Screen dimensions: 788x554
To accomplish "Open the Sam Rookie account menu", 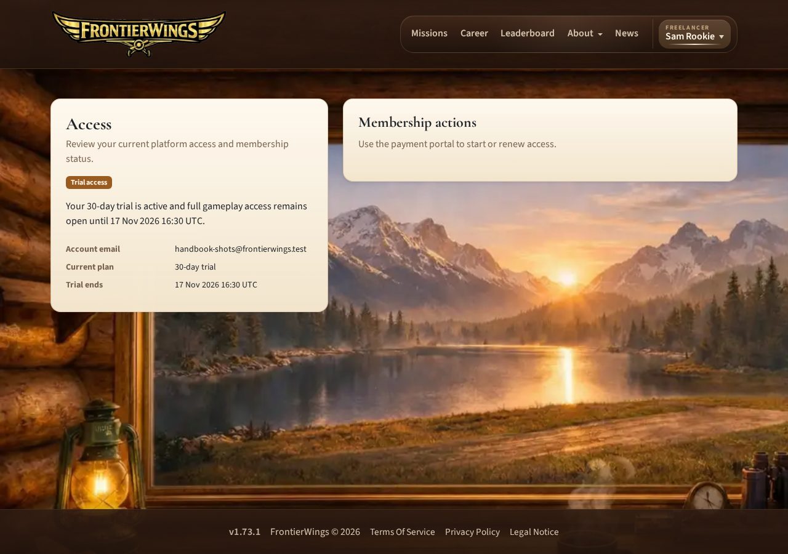I will (x=694, y=34).
